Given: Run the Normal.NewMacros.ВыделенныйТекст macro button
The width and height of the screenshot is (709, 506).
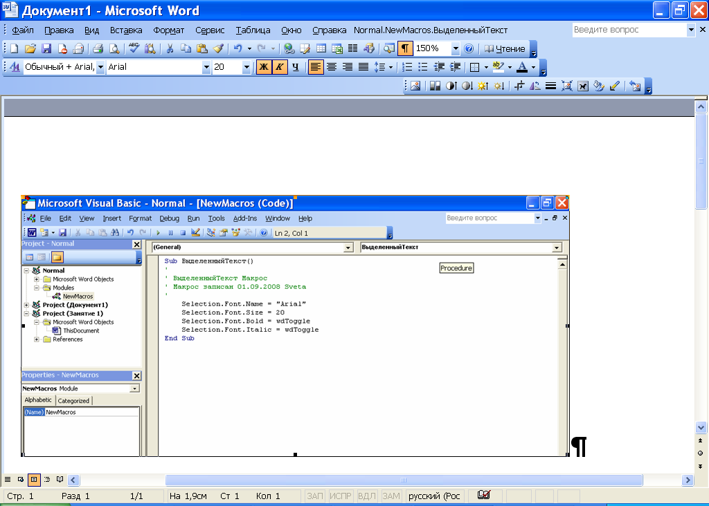Looking at the screenshot, I should pos(431,30).
